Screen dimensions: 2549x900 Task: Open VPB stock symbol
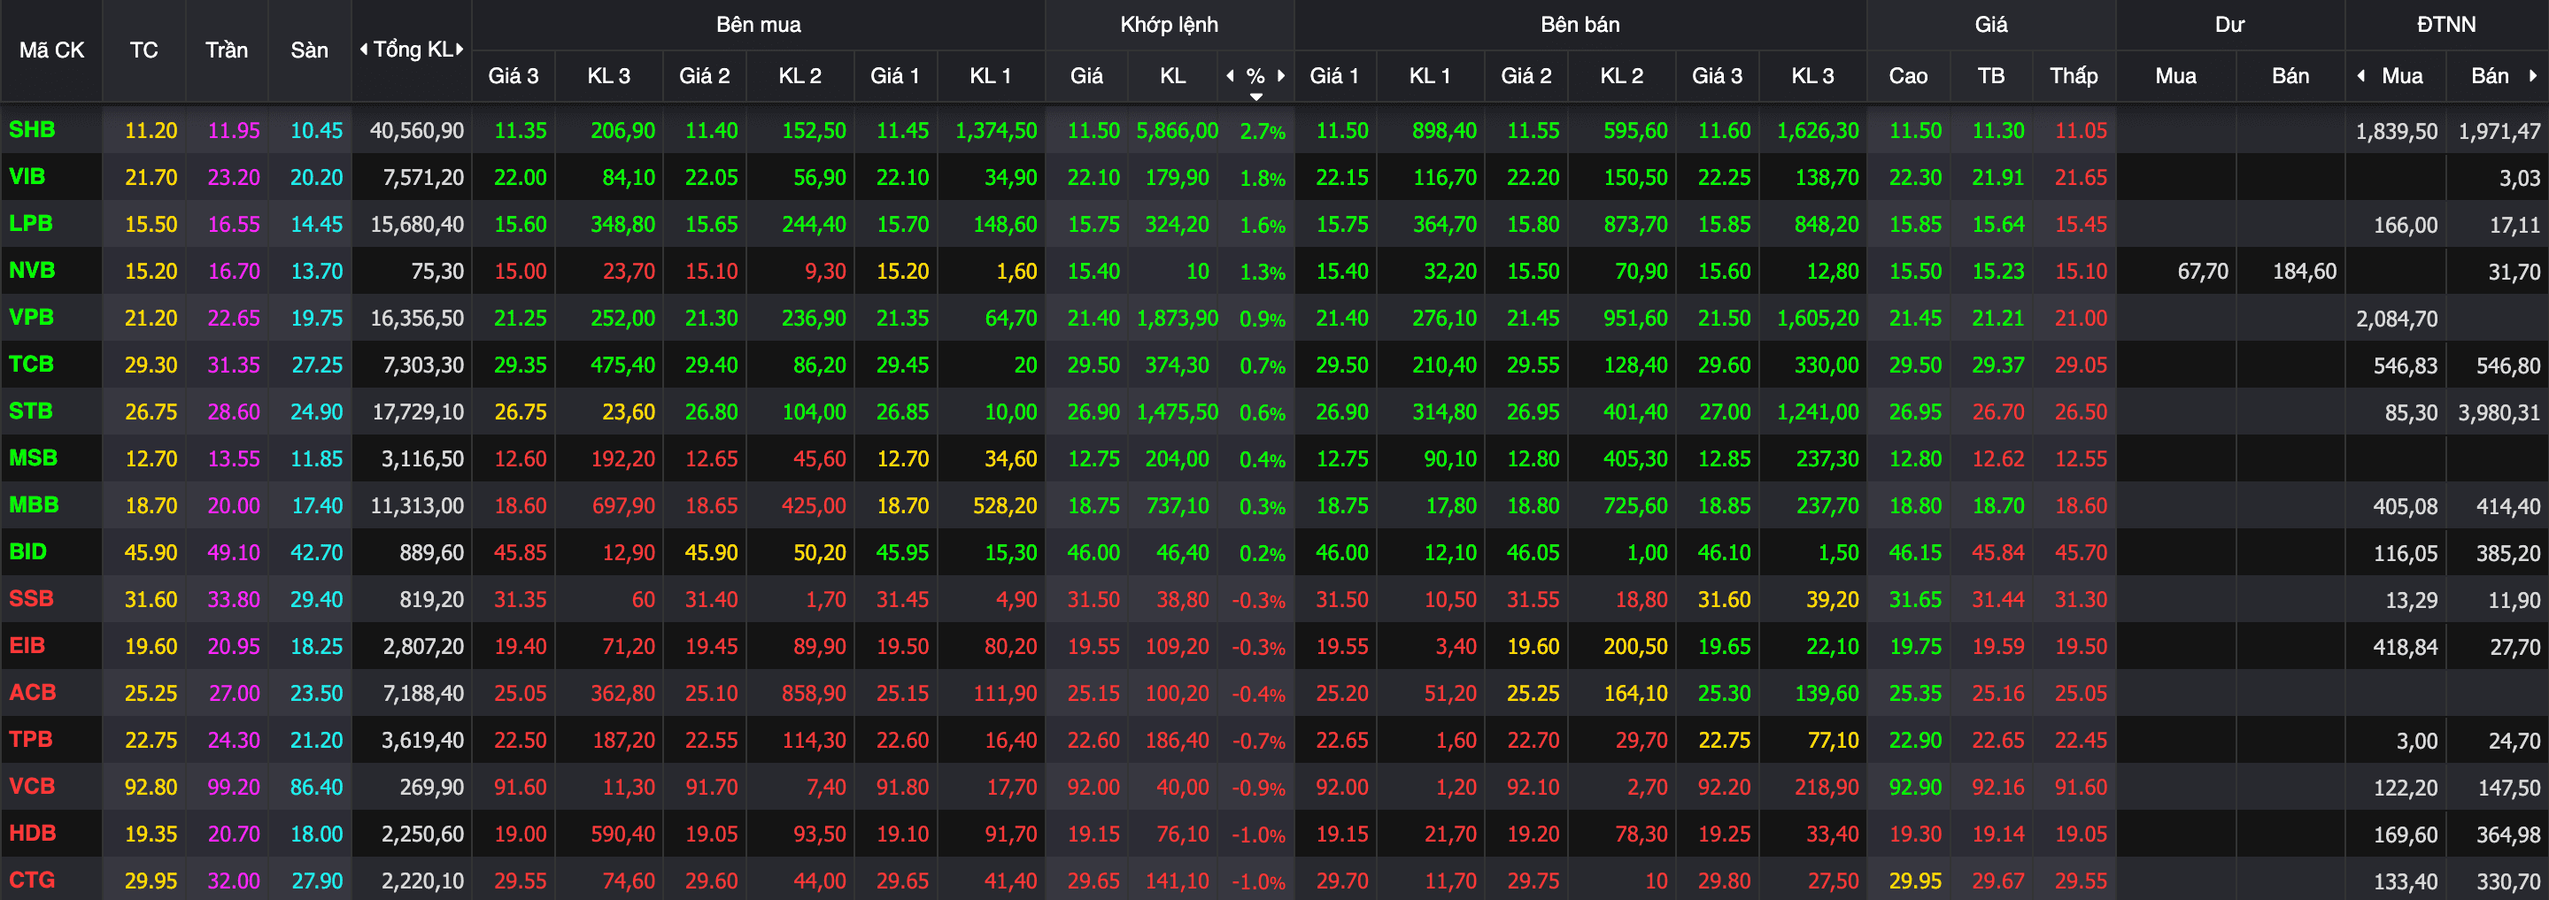pos(31,318)
